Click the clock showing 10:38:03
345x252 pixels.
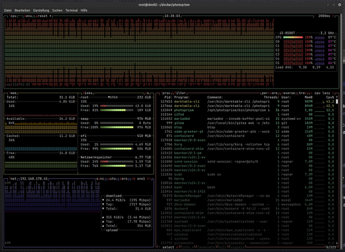[172, 16]
